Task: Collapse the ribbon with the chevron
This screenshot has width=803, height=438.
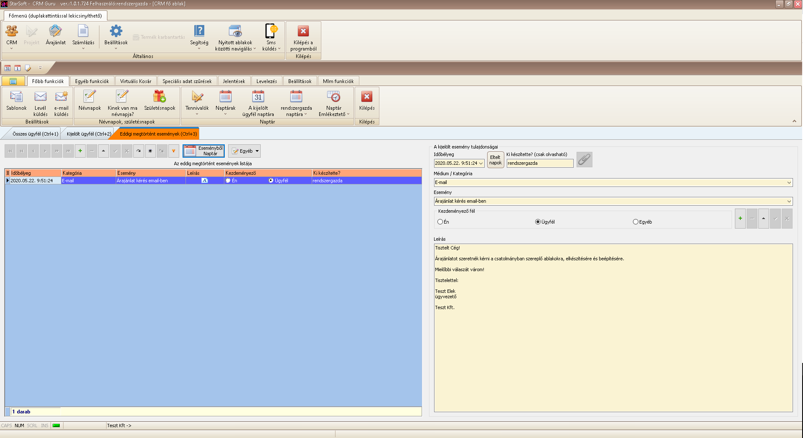Action: coord(794,121)
